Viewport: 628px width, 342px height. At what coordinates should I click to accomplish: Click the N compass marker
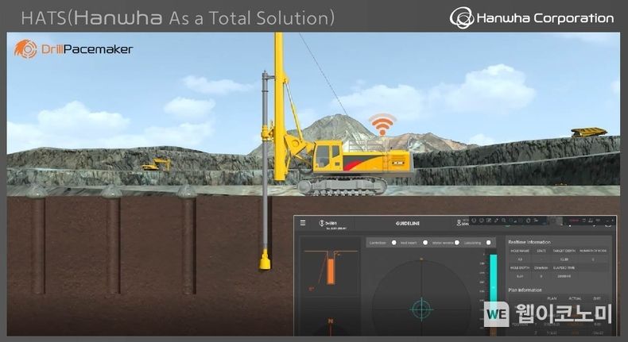pos(331,321)
